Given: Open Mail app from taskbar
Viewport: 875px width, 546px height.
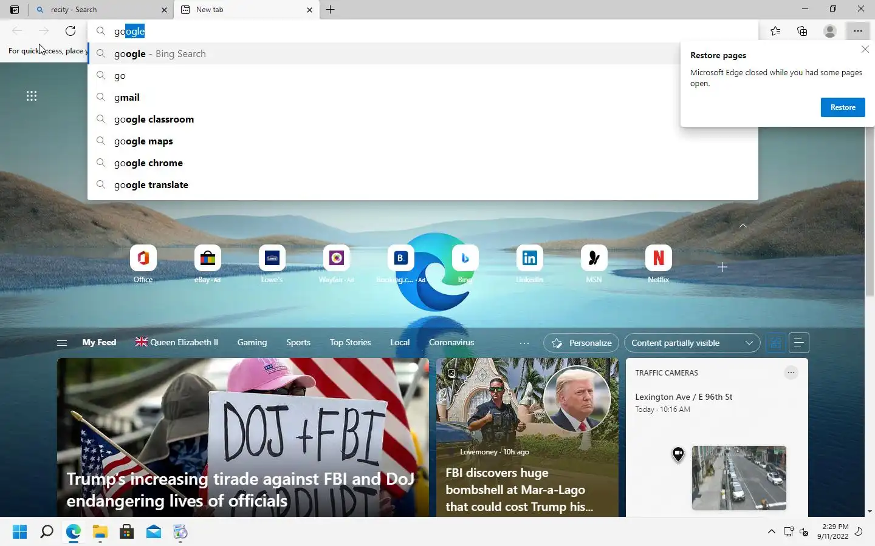Looking at the screenshot, I should tap(154, 532).
